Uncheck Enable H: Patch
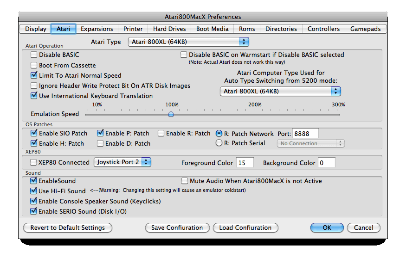This screenshot has width=406, height=264. tap(34, 143)
